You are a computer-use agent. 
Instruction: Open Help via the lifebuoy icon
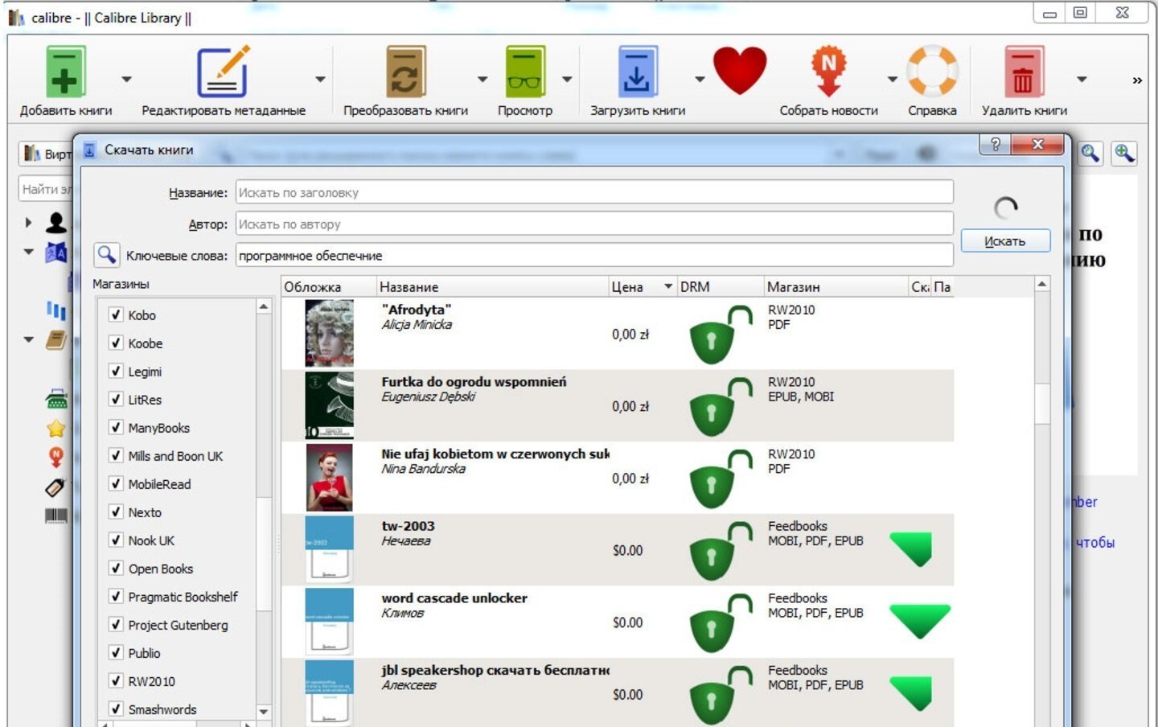[932, 72]
